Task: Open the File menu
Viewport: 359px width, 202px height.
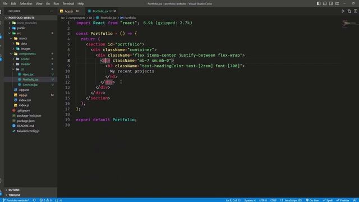Action: (x=5, y=3)
